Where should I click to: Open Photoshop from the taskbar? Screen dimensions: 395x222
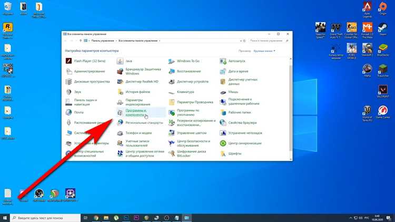[x=126, y=218]
